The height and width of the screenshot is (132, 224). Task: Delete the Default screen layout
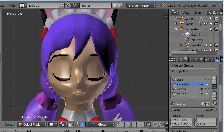[x=67, y=5]
